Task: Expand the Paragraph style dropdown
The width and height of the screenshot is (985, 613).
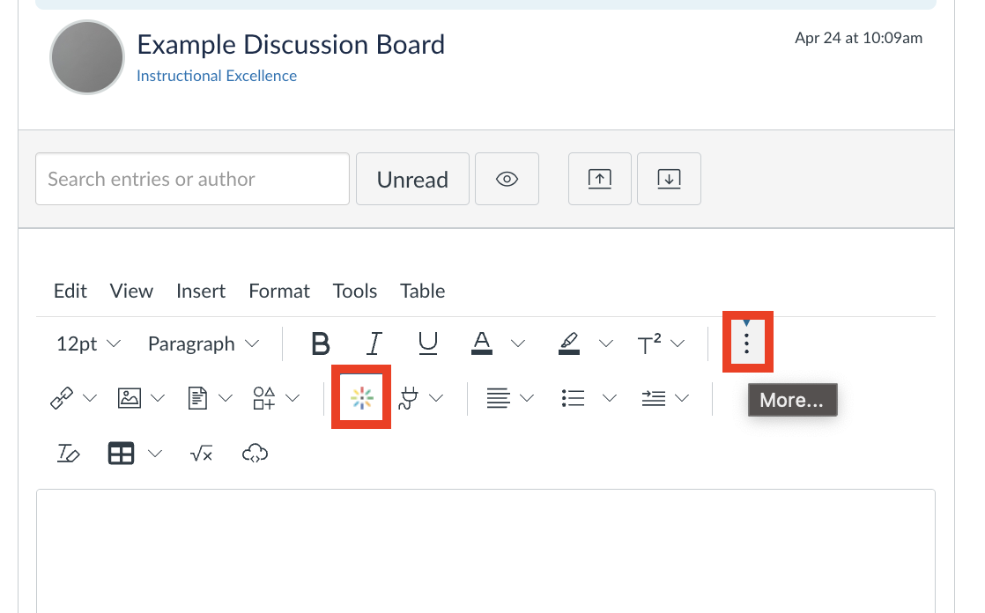Action: [x=204, y=344]
